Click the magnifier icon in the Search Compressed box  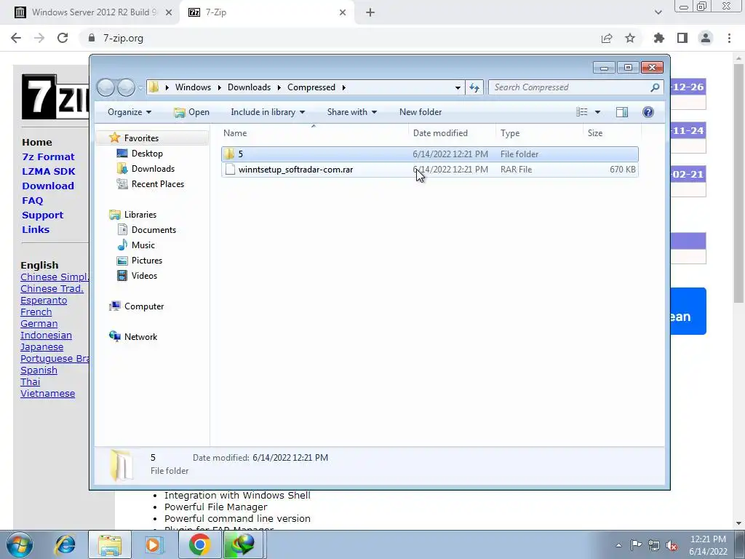[655, 87]
